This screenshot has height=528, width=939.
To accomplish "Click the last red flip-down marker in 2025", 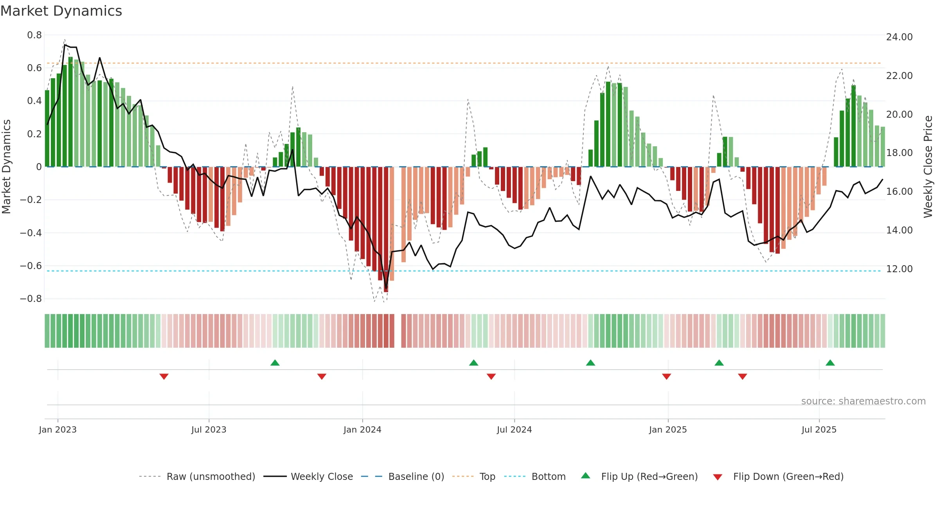I will point(743,377).
